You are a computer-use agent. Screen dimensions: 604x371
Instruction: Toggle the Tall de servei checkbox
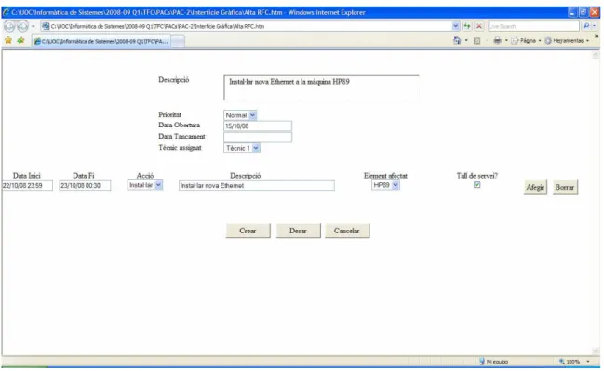click(476, 185)
